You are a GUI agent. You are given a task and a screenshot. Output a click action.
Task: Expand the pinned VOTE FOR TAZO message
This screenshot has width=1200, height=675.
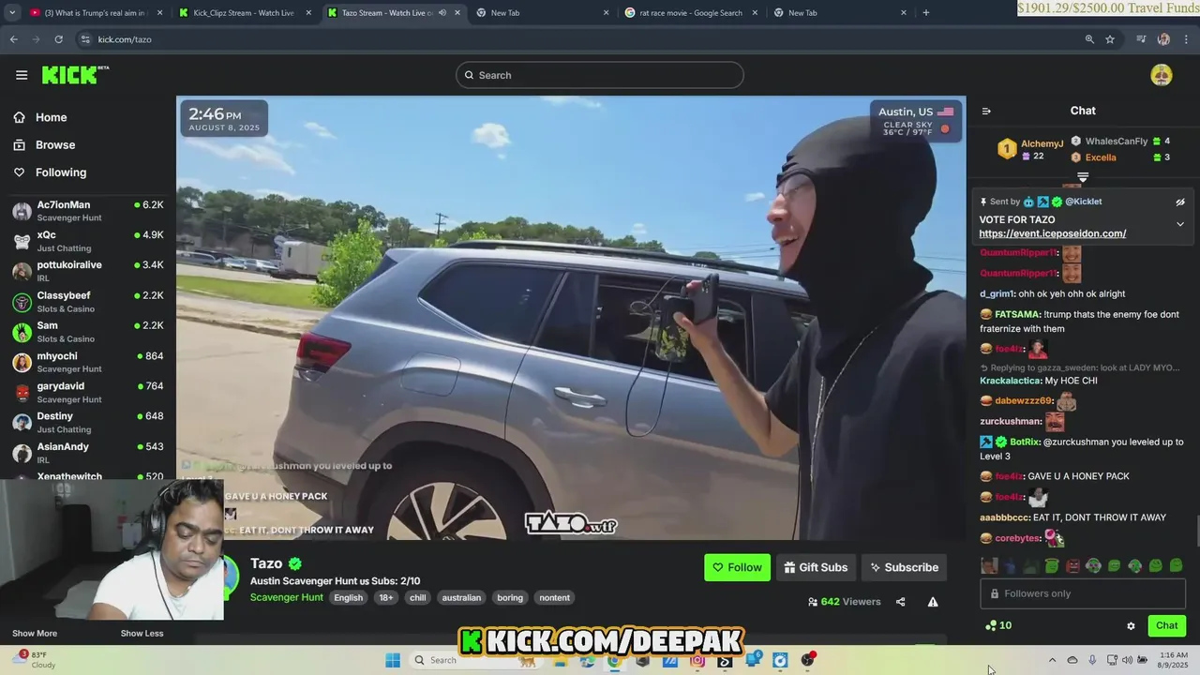pos(1180,224)
